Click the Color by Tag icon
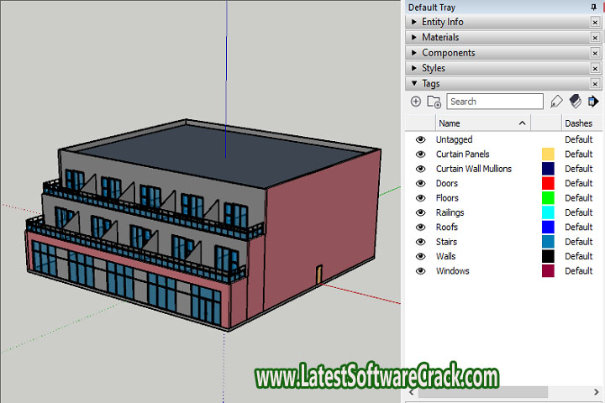605x403 pixels. tap(576, 102)
